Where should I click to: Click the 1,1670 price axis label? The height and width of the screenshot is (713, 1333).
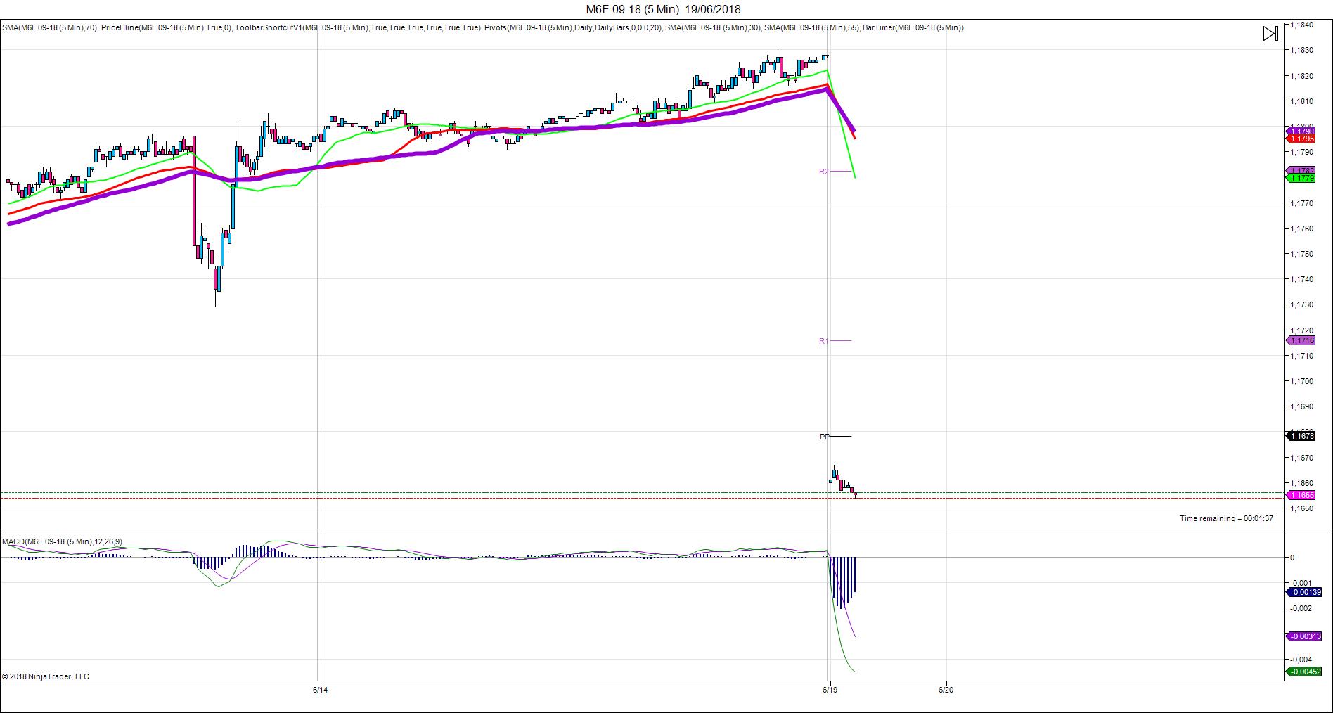(1302, 458)
